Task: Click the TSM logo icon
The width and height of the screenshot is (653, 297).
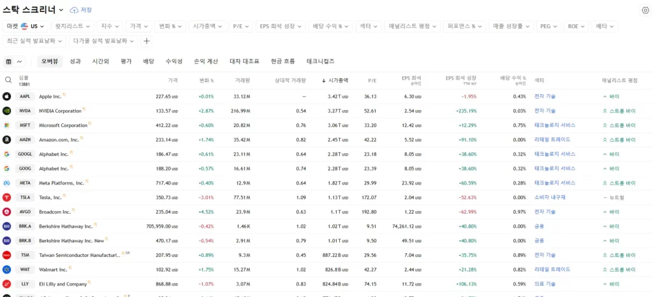Action: coord(6,255)
